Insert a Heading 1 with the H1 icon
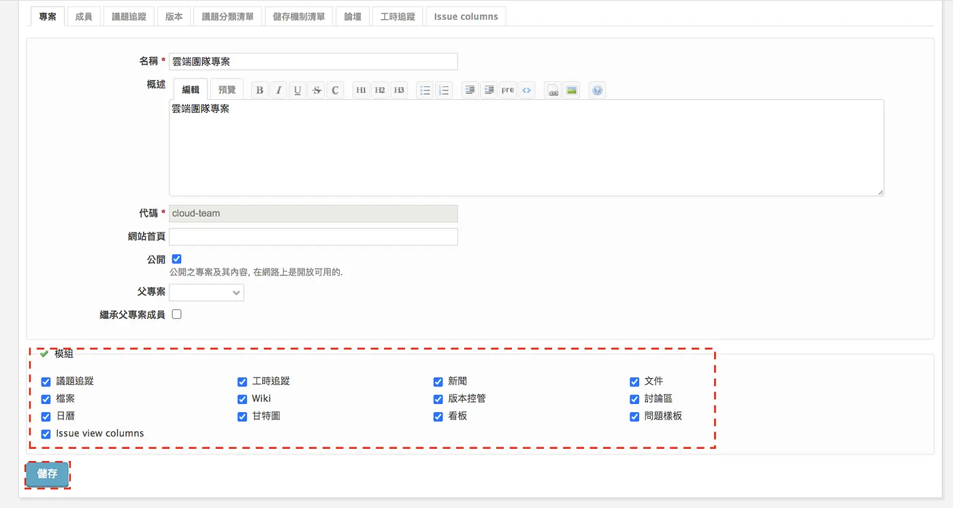953x508 pixels. coord(361,90)
